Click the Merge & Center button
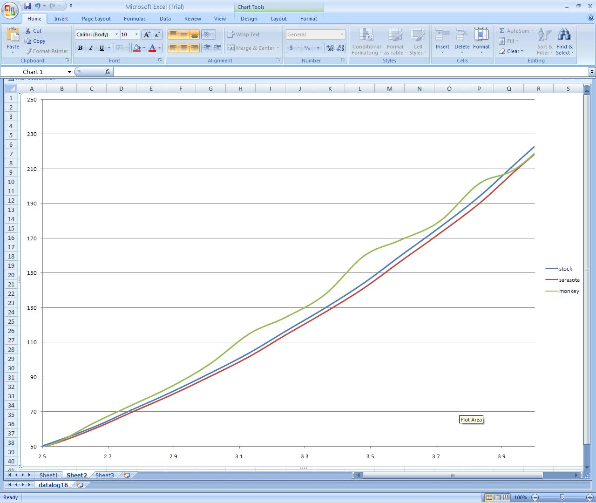Image resolution: width=596 pixels, height=503 pixels. point(251,48)
